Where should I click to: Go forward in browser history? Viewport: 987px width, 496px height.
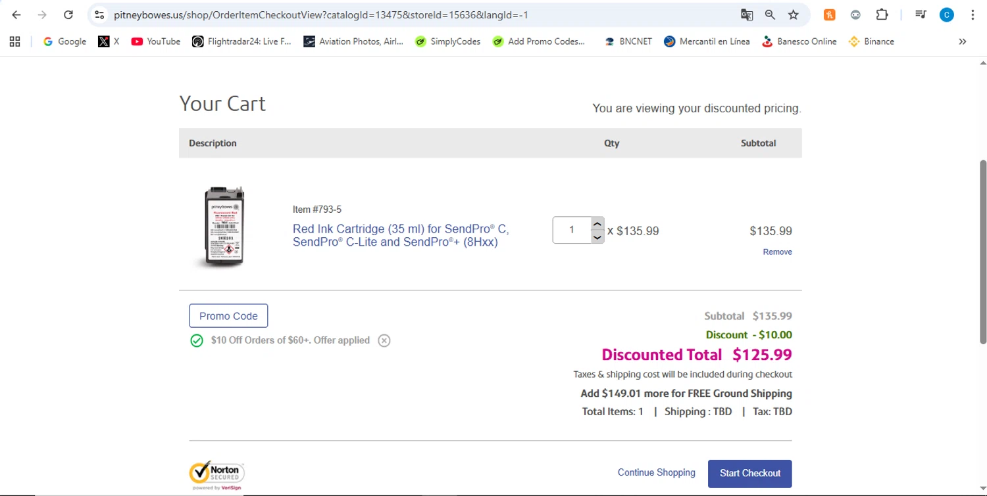coord(42,14)
